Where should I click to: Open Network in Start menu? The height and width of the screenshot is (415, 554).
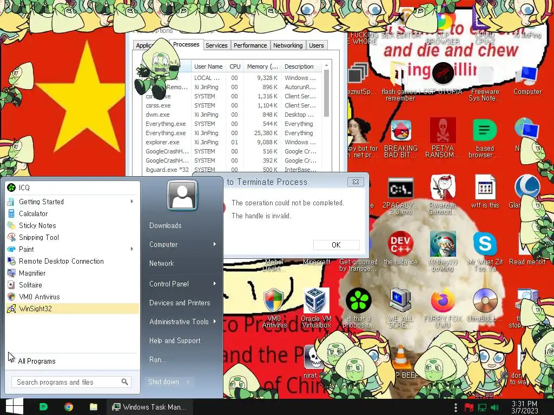click(161, 263)
